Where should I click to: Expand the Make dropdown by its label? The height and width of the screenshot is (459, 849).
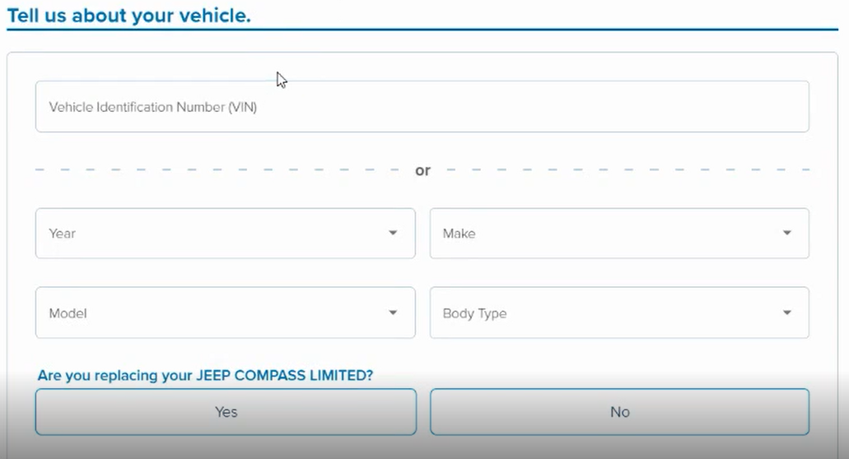459,234
